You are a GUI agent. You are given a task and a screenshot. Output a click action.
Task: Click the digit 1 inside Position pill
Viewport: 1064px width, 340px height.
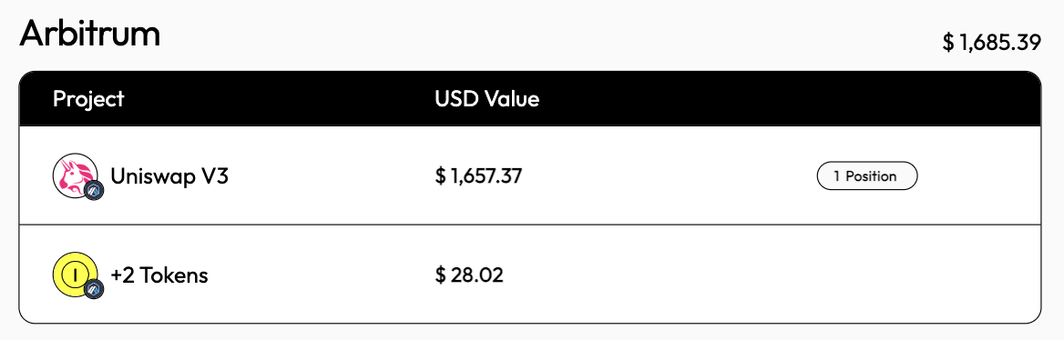pos(836,176)
